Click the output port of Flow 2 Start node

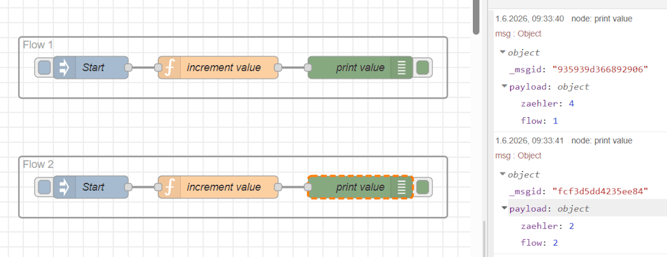point(128,187)
